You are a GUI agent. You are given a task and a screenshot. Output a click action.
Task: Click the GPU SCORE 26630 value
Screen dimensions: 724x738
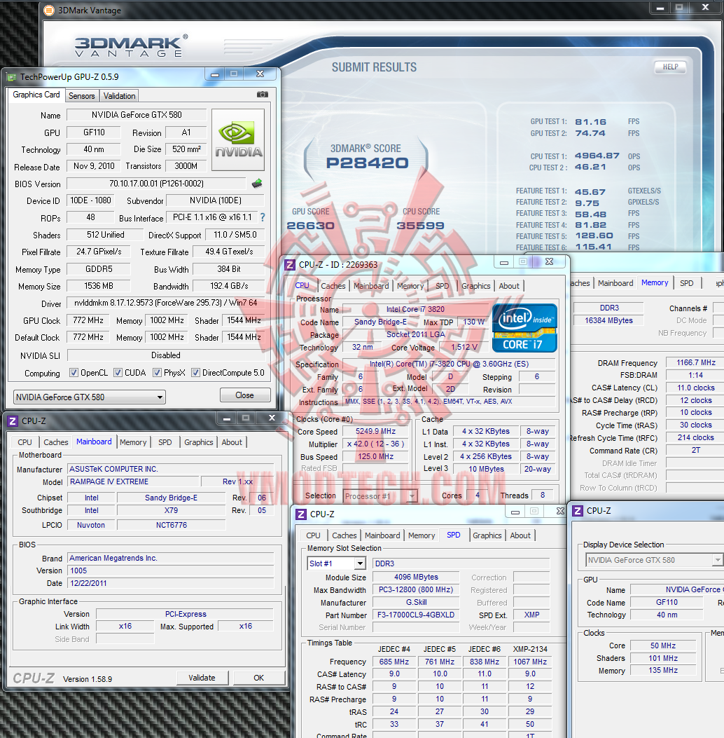click(310, 226)
